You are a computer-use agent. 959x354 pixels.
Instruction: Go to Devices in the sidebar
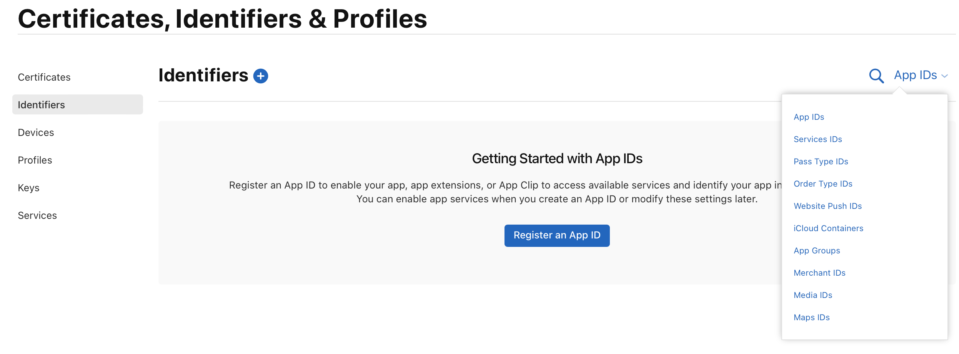36,132
